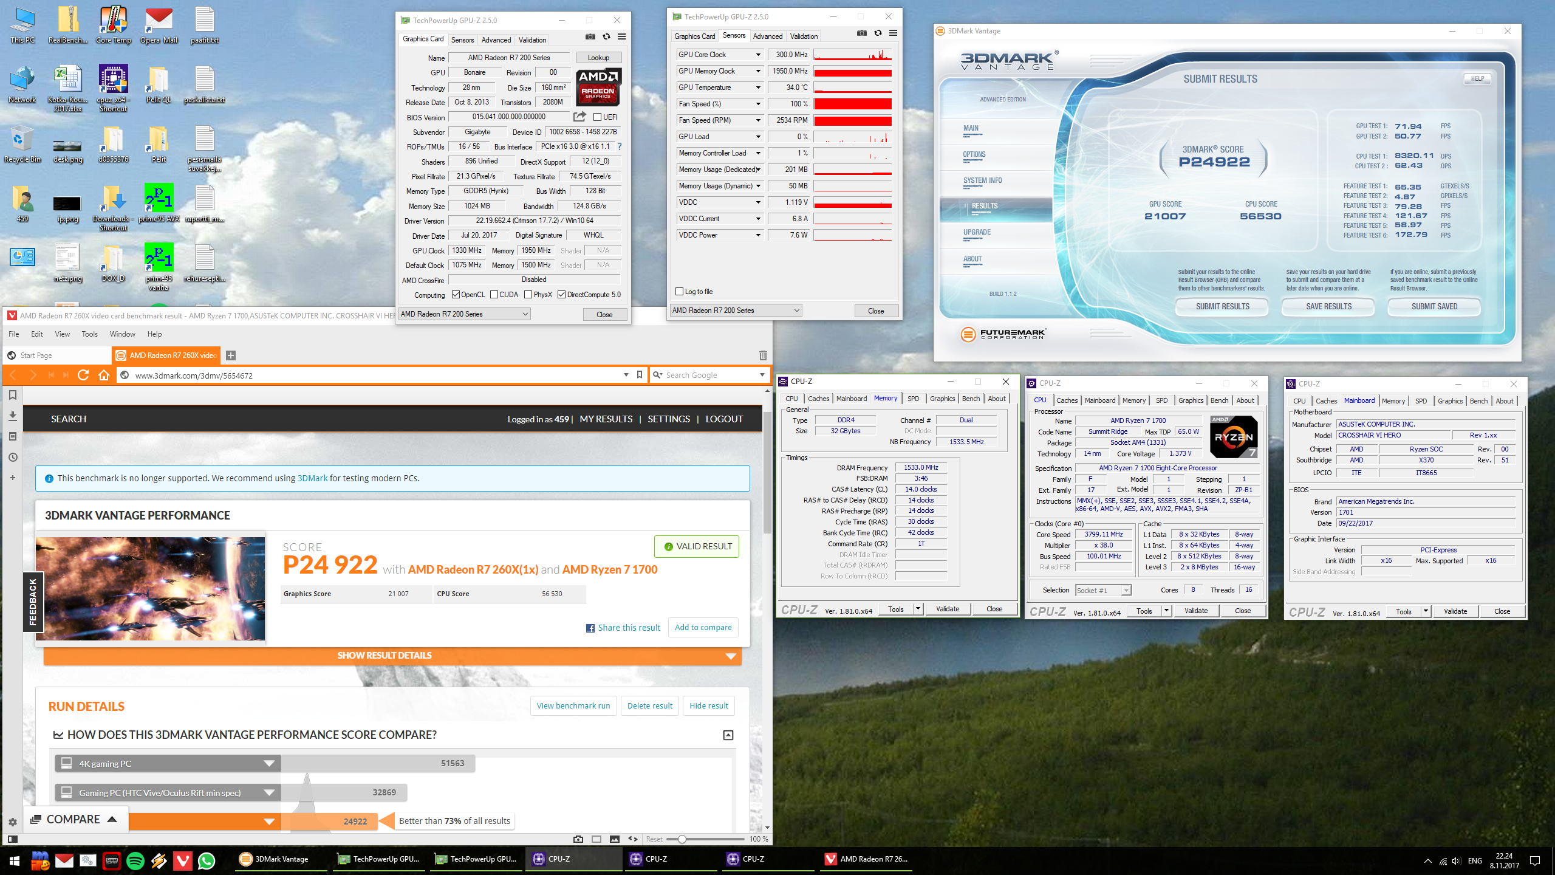Open the Socket #1 selection dropdown in CPU-Z

click(1103, 591)
